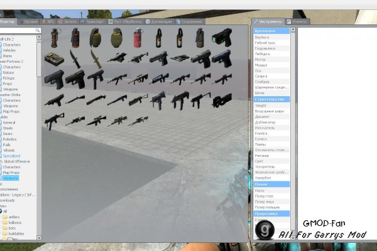Image resolution: width=377 pixels, height=251 pixels.
Task: Select the Воздушные шары tool
Action: click(x=271, y=111)
